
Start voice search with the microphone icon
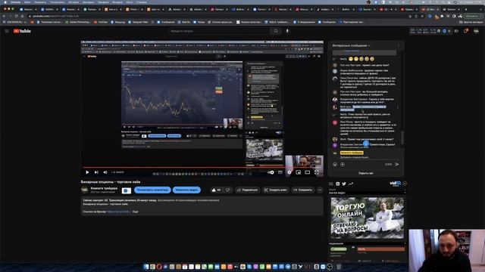point(287,31)
